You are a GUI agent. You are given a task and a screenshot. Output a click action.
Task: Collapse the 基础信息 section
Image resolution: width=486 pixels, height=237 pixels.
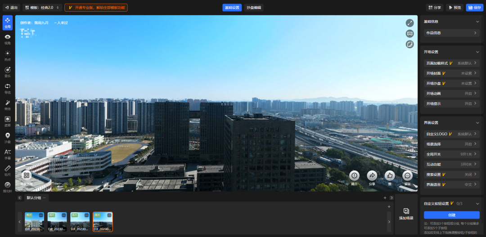[x=477, y=22]
